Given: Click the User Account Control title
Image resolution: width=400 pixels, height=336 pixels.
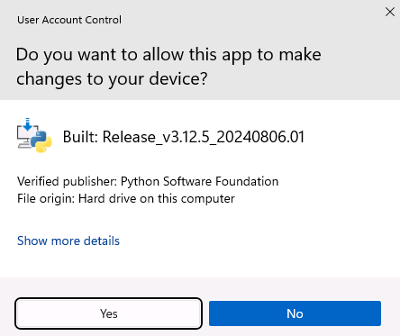Looking at the screenshot, I should pyautogui.click(x=69, y=20).
